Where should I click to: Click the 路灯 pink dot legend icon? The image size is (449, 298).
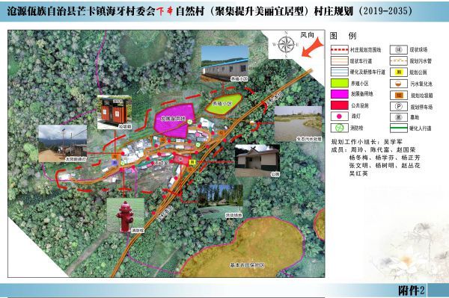339,117
